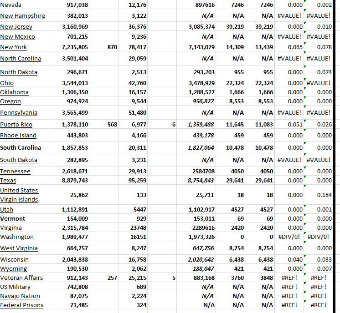
Task: Select cell with value 3,085,374
Action: tap(196, 27)
